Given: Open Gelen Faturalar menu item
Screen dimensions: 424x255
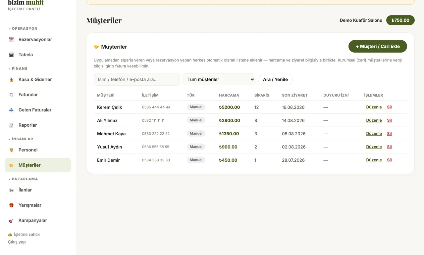Looking at the screenshot, I should (38, 110).
